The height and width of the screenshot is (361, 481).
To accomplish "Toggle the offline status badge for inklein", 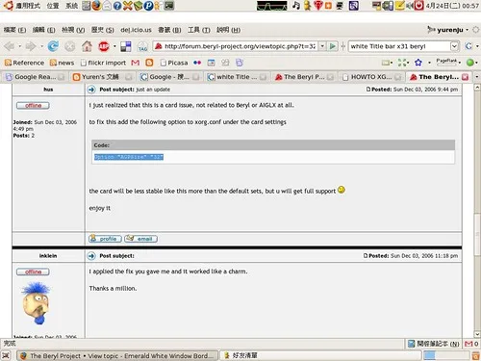I will [33, 271].
